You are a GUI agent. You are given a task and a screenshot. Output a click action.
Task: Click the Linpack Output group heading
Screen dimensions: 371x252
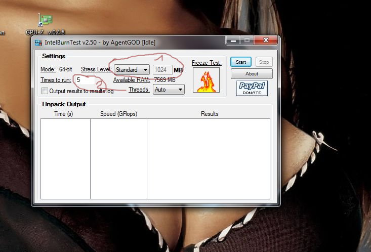pyautogui.click(x=64, y=104)
